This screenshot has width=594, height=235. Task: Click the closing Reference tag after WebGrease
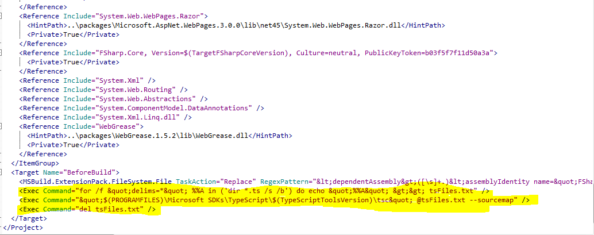[43, 154]
